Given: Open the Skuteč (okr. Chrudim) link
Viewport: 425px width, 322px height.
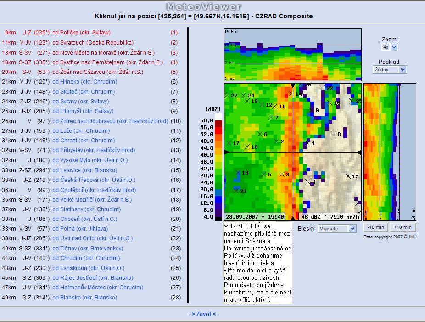Looking at the screenshot, I should [x=84, y=92].
